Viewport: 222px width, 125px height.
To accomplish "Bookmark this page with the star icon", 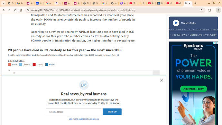I will pyautogui.click(x=201, y=10).
